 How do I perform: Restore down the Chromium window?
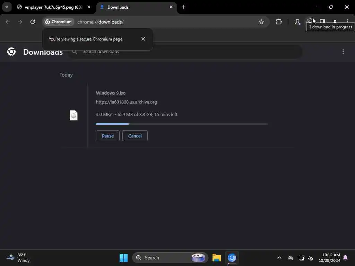[x=331, y=7]
